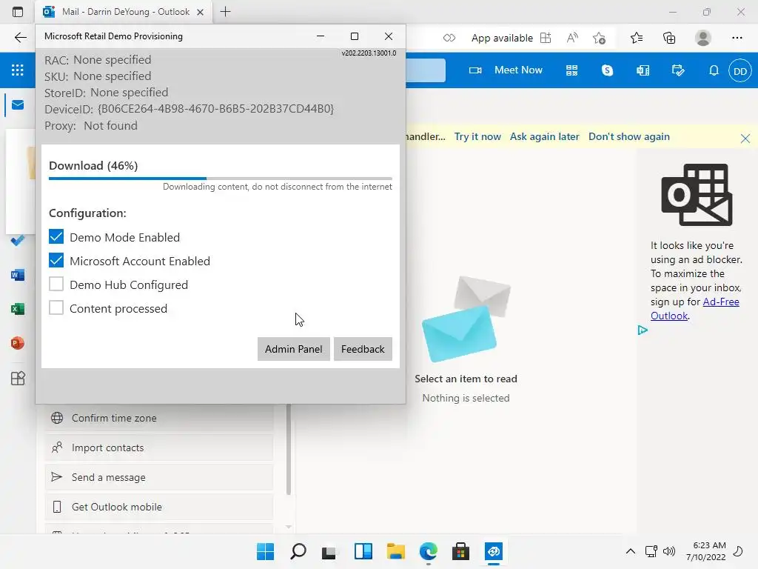Select the Mail icon in Outlook sidebar

click(x=18, y=105)
